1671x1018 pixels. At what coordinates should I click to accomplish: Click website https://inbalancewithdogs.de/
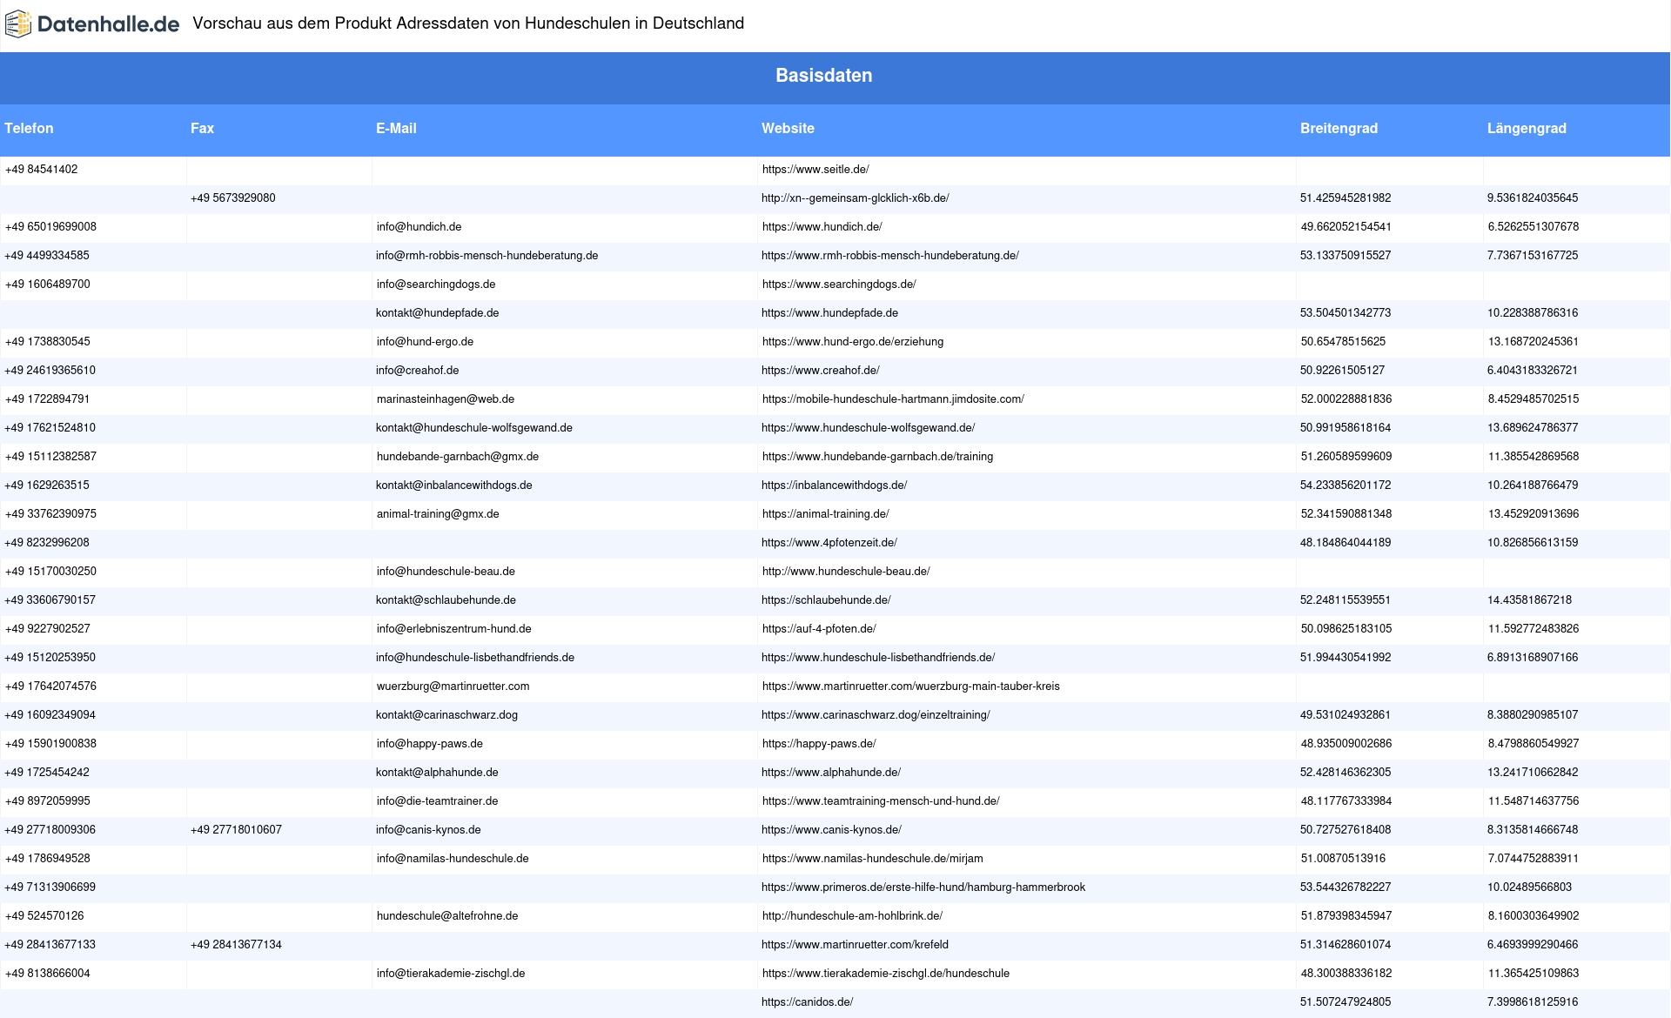(834, 486)
